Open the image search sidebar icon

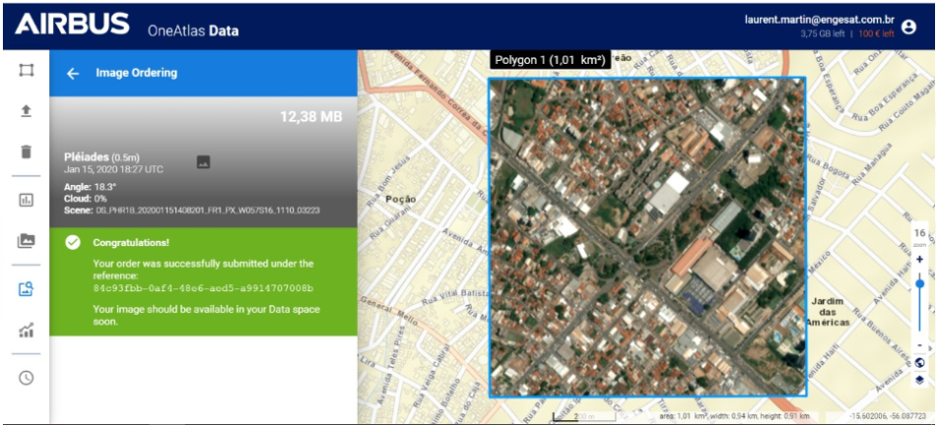(26, 289)
